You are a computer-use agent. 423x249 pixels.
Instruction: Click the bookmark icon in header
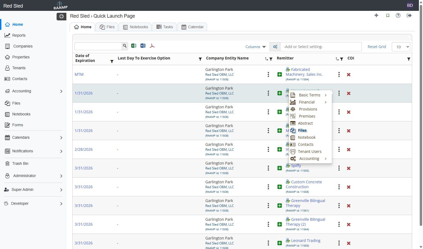(x=388, y=15)
